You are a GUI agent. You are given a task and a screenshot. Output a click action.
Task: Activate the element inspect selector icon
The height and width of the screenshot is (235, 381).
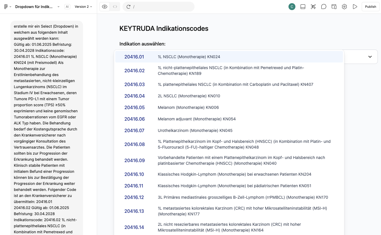tap(313, 7)
